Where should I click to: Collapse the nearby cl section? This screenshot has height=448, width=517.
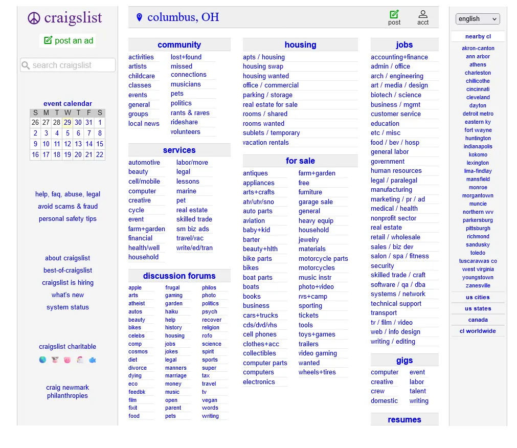478,36
